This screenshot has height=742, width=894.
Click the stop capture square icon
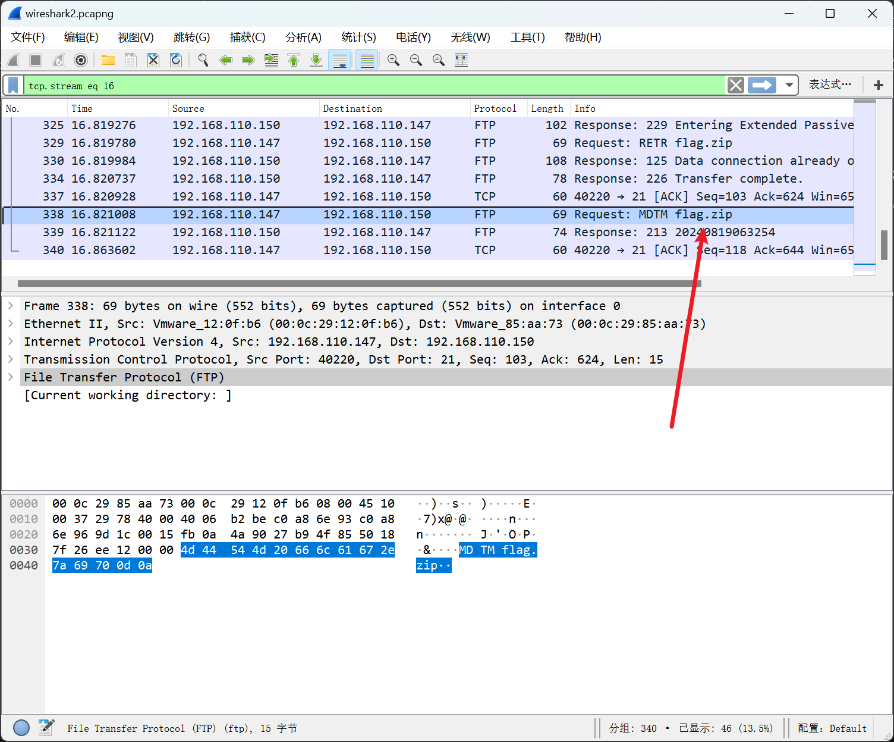click(36, 60)
